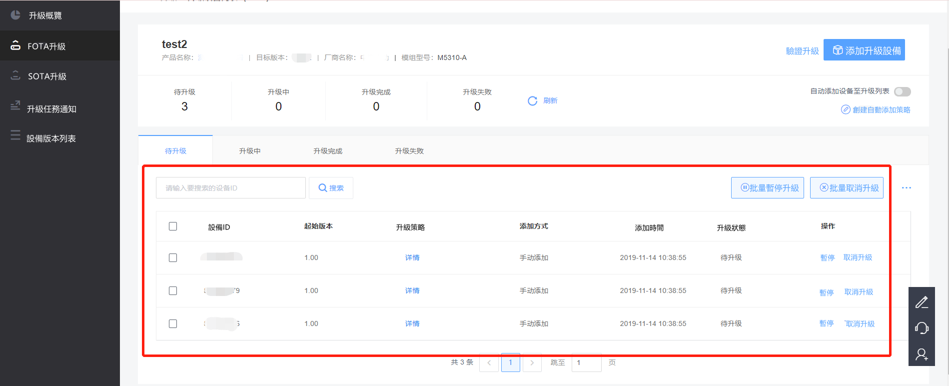Click the pencil edit floating icon
This screenshot has width=949, height=386.
[922, 302]
